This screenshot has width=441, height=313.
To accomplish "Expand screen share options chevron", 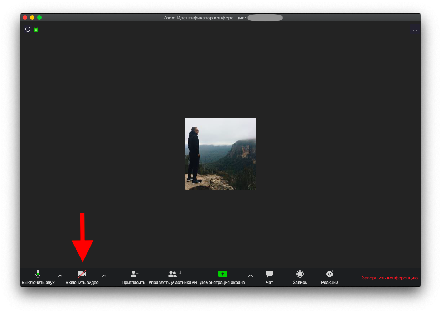I will (251, 275).
